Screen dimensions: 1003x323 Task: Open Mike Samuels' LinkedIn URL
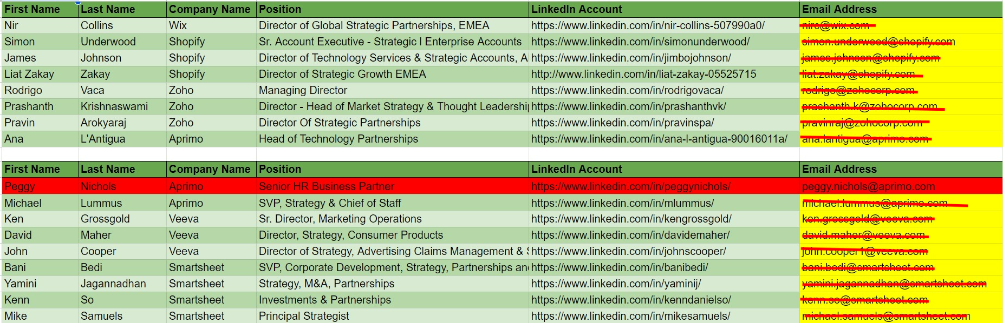pyautogui.click(x=630, y=316)
